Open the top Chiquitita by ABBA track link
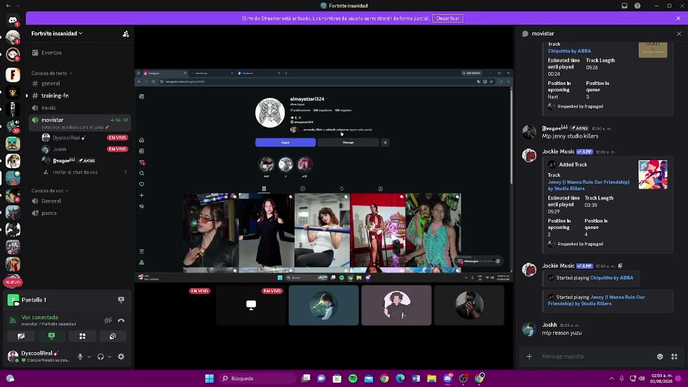The image size is (688, 387). coord(569,51)
